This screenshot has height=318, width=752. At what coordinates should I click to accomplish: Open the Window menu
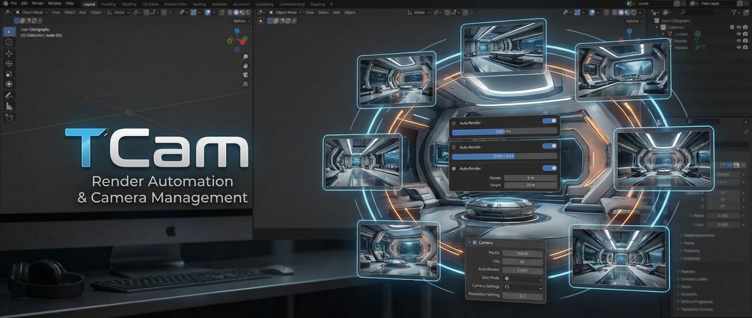click(55, 3)
